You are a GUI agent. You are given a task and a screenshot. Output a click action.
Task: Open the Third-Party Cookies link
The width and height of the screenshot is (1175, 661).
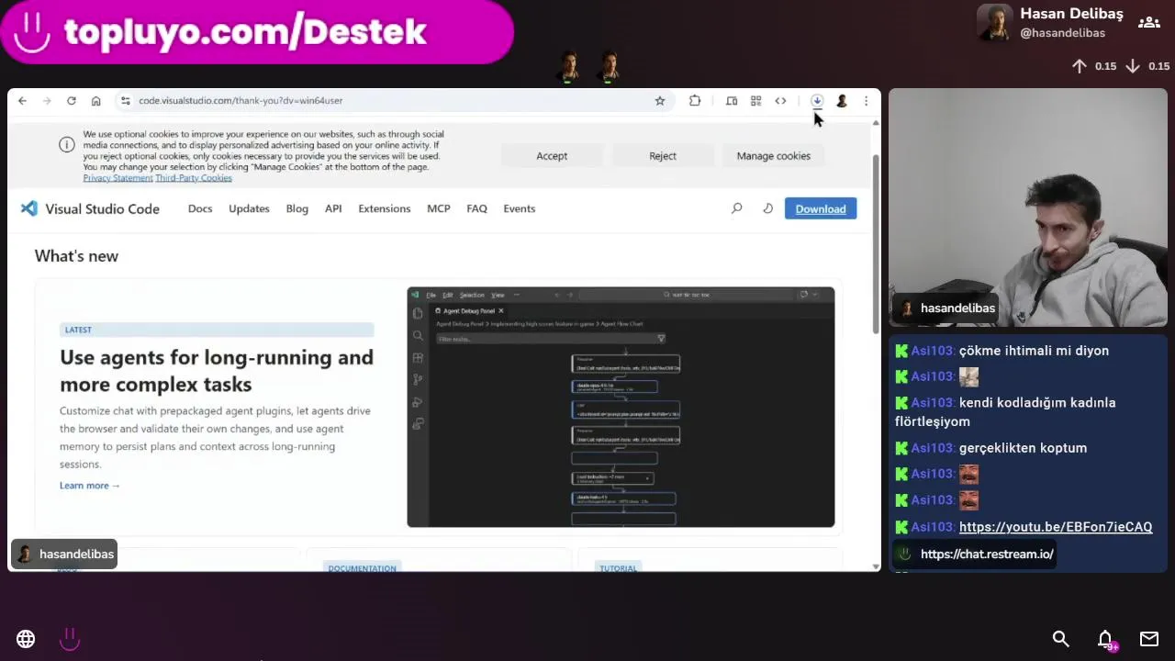point(194,178)
